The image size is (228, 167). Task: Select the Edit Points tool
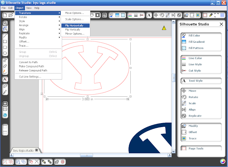[5, 29]
